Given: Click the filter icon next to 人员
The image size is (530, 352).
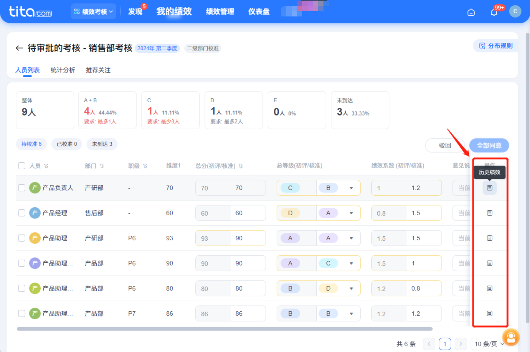Looking at the screenshot, I should point(46,166).
